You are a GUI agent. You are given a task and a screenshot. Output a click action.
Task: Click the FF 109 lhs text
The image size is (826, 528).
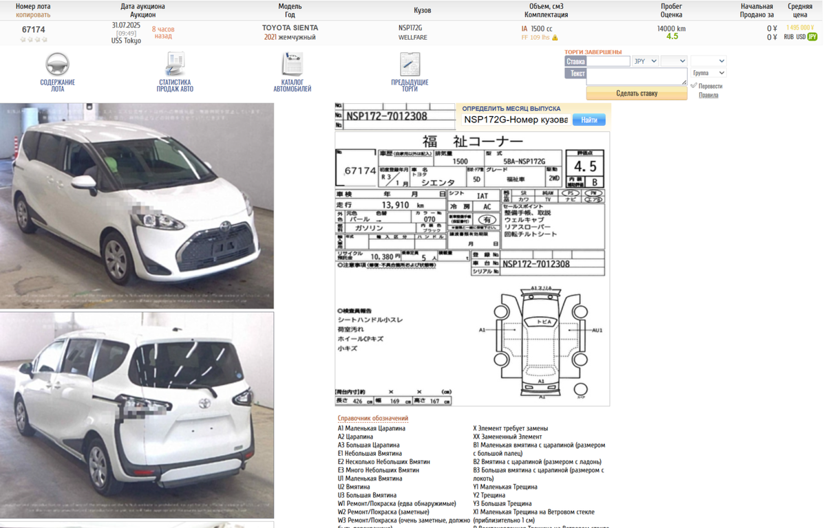(536, 38)
